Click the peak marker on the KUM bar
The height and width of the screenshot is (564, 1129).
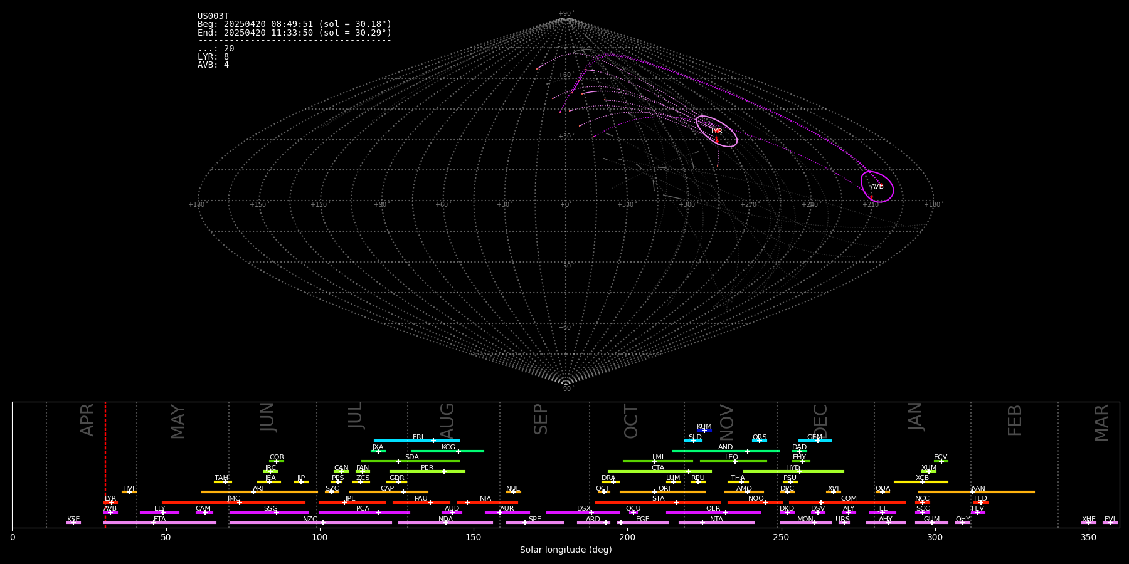[x=704, y=431]
